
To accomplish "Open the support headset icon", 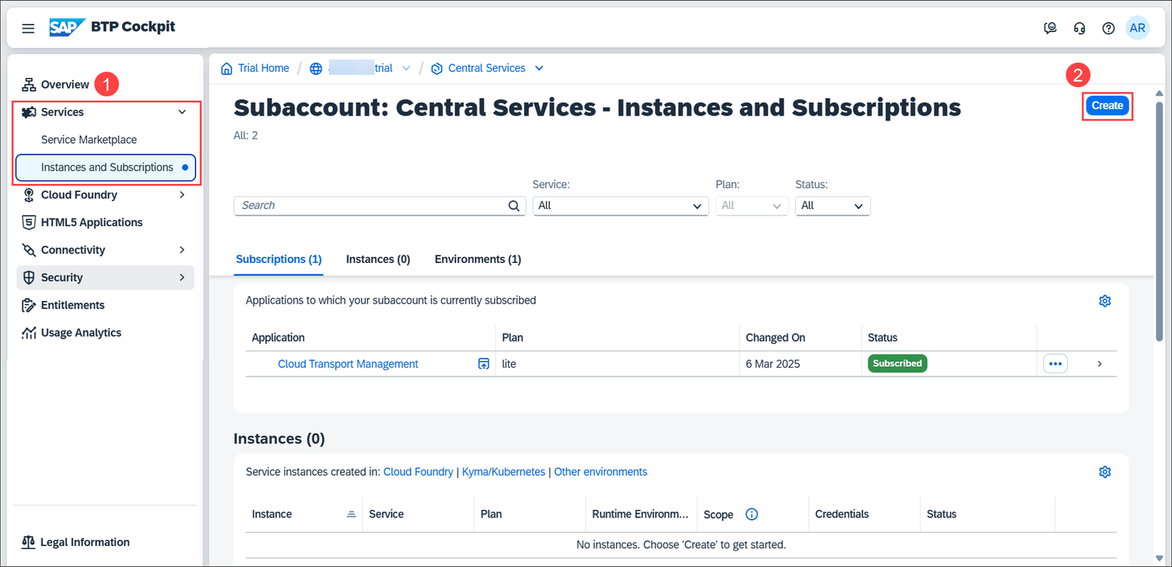I will tap(1079, 28).
